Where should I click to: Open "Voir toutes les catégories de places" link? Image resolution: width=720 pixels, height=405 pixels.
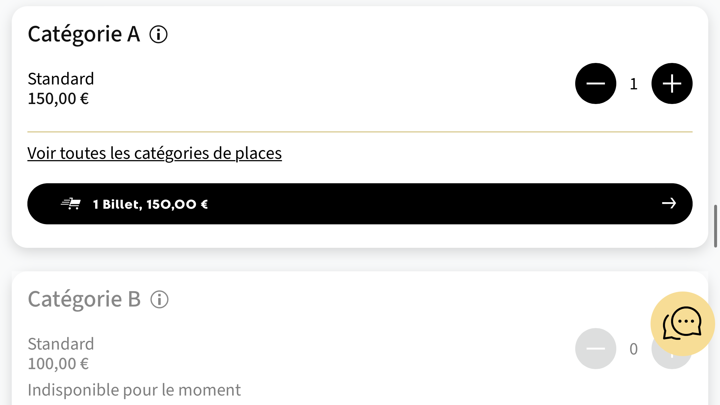tap(155, 153)
